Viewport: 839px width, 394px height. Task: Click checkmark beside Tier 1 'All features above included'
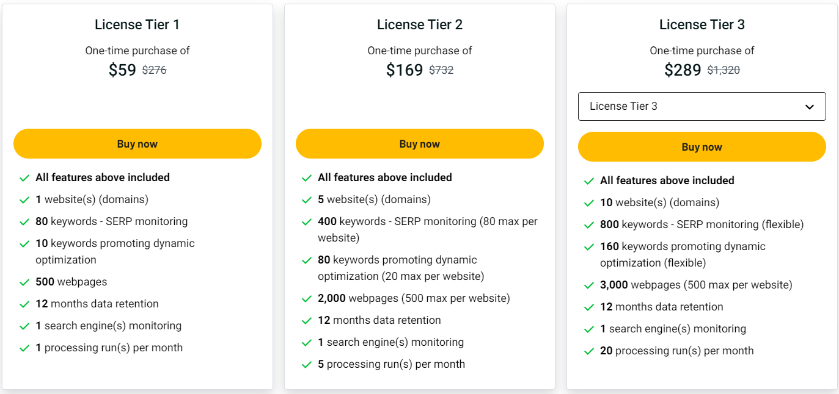[x=24, y=178]
